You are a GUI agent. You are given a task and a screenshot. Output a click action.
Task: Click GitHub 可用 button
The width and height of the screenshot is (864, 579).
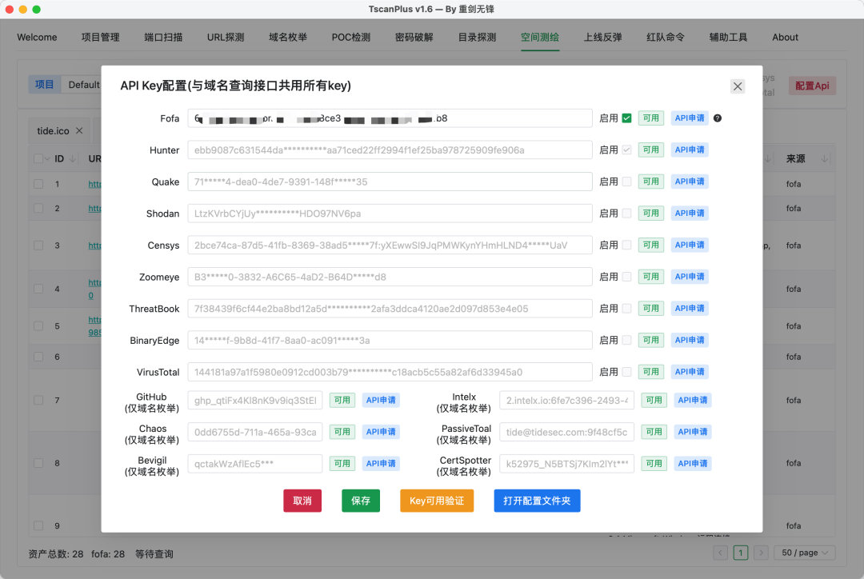tap(342, 400)
